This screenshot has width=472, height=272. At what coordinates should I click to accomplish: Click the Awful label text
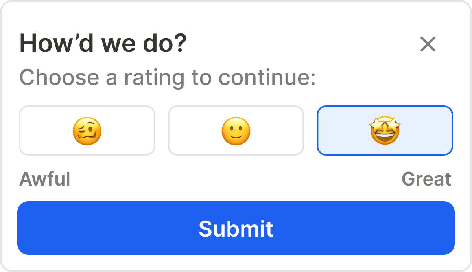click(44, 179)
